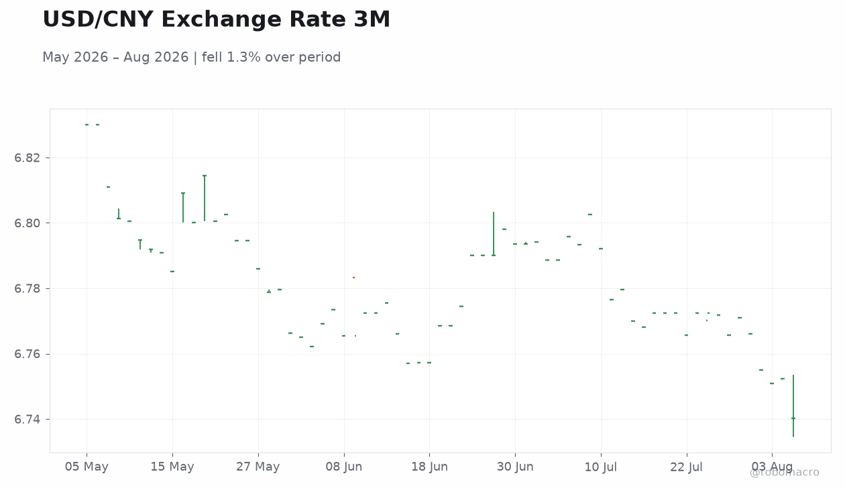Click the tall final candlestick after 03 Aug
The image size is (845, 488).
tap(793, 406)
